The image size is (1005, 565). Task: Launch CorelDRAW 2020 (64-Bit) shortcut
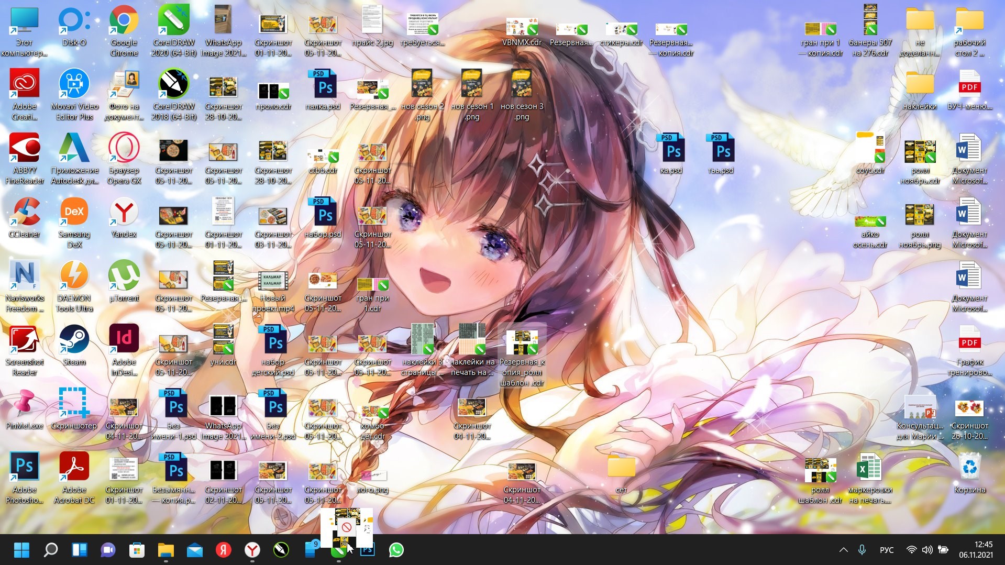[174, 31]
